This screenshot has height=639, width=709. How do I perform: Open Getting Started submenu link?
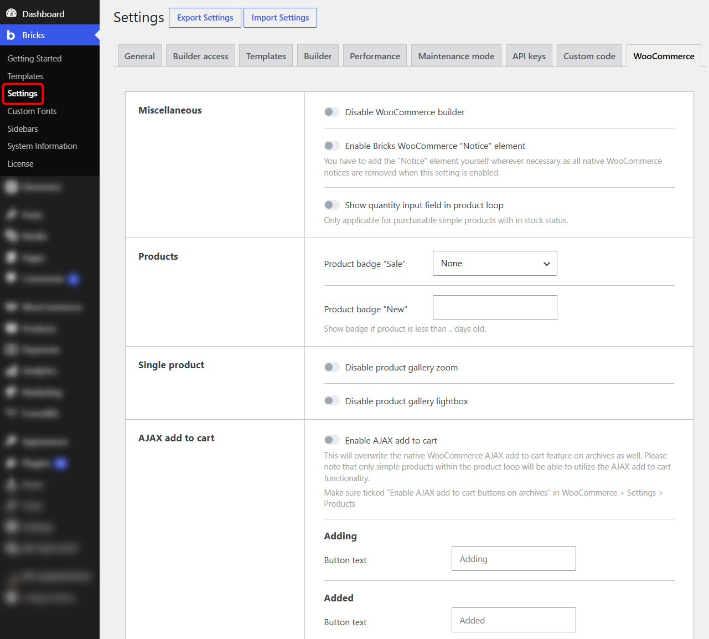click(34, 58)
